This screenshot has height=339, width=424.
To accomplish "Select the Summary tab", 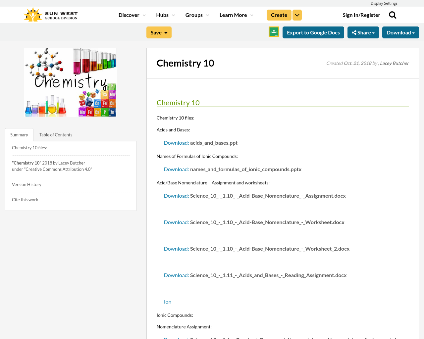I will point(19,135).
